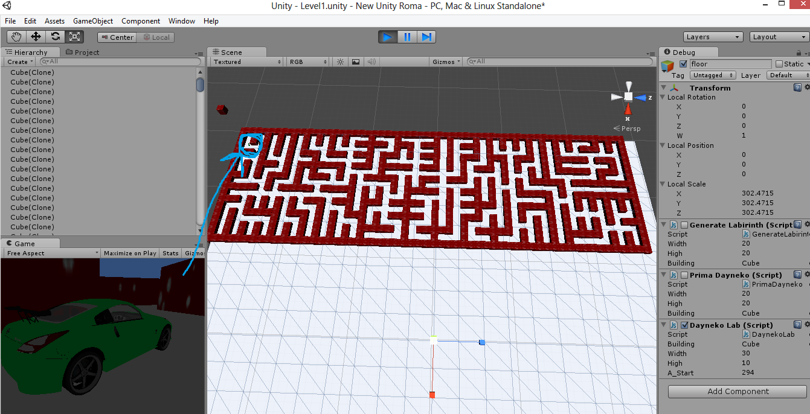Toggle scene game overlay image icon
The height and width of the screenshot is (414, 810).
tap(356, 62)
